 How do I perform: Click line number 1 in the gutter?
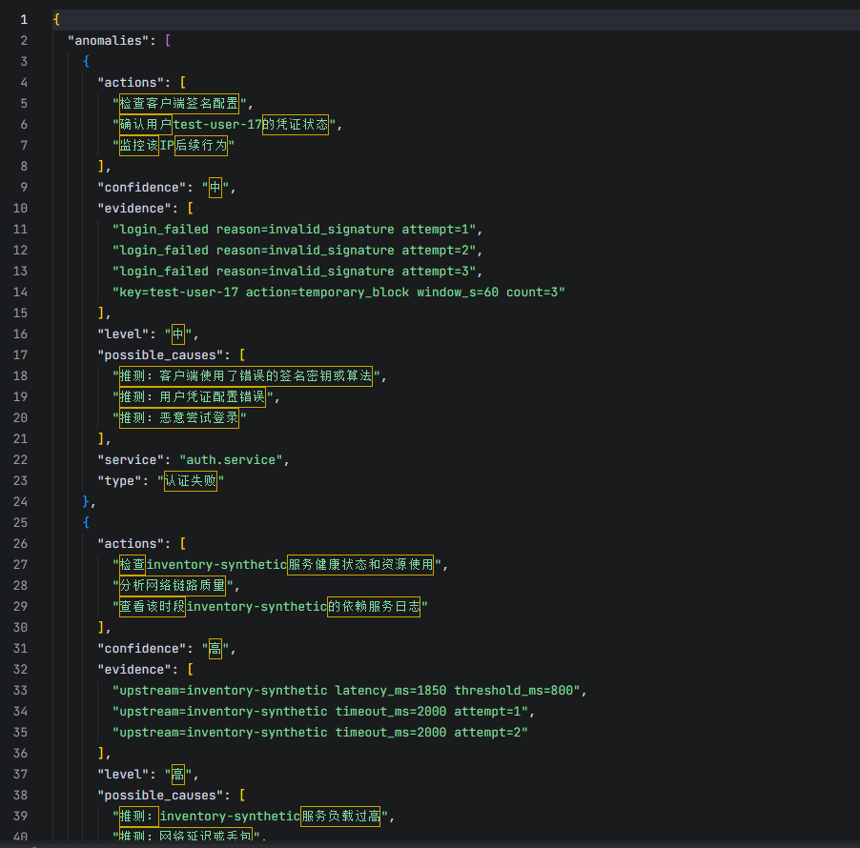[24, 20]
